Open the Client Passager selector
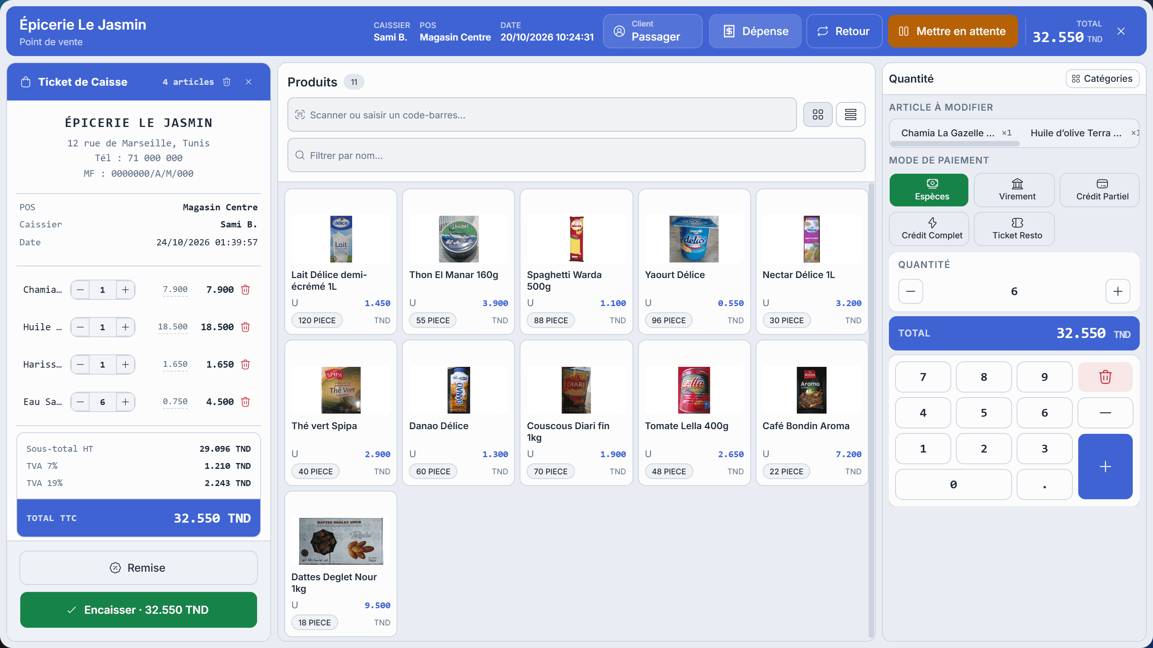The height and width of the screenshot is (648, 1153). click(x=652, y=31)
